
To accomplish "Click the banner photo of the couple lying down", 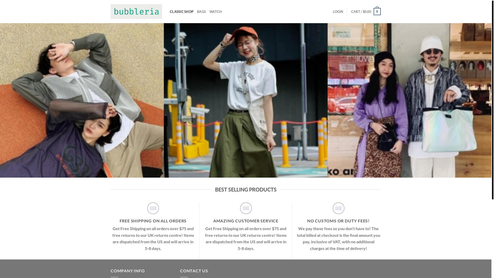I will (82, 100).
